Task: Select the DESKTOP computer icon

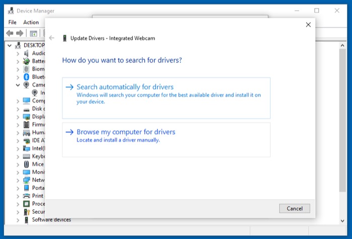Action: point(18,45)
